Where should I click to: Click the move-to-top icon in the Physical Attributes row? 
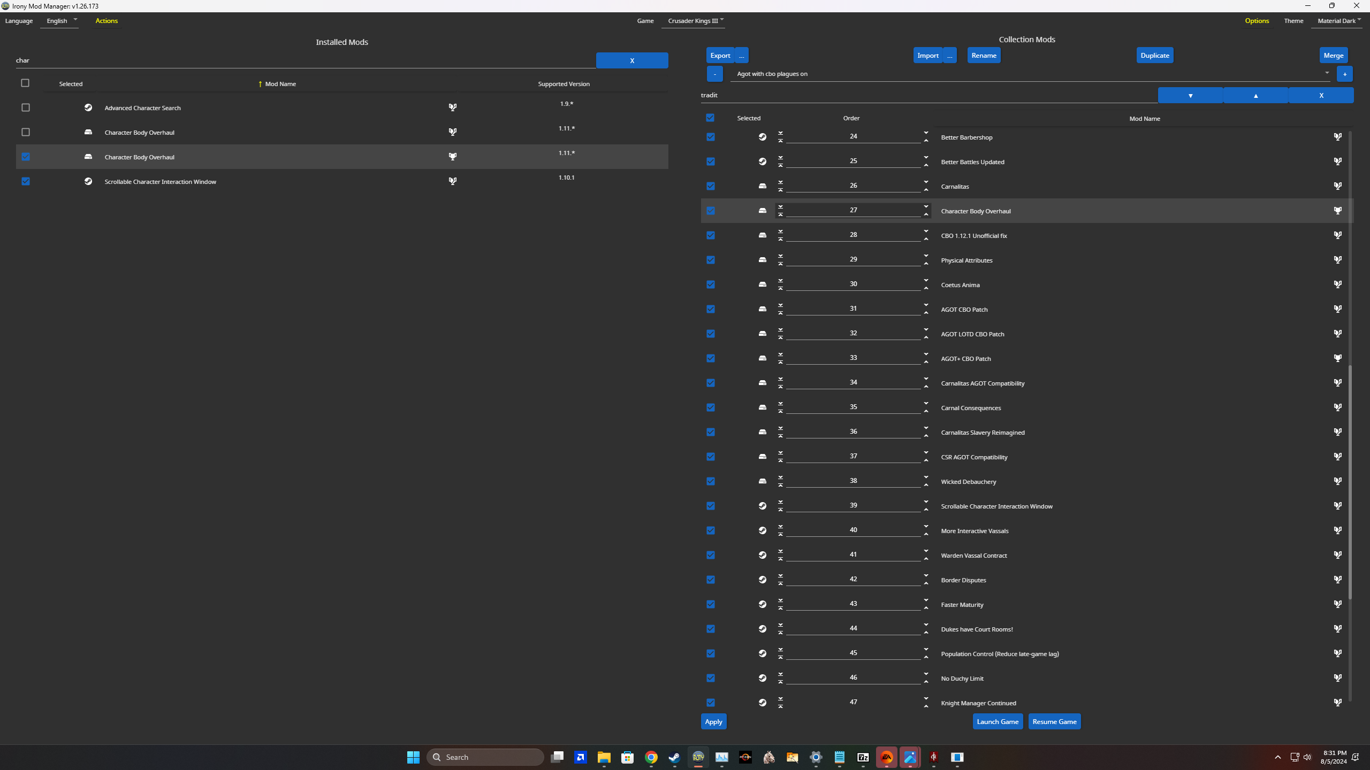tap(780, 263)
